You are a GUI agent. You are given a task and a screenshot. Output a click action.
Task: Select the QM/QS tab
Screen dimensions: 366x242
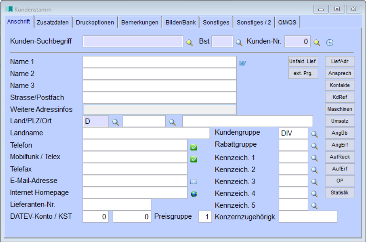pos(287,23)
